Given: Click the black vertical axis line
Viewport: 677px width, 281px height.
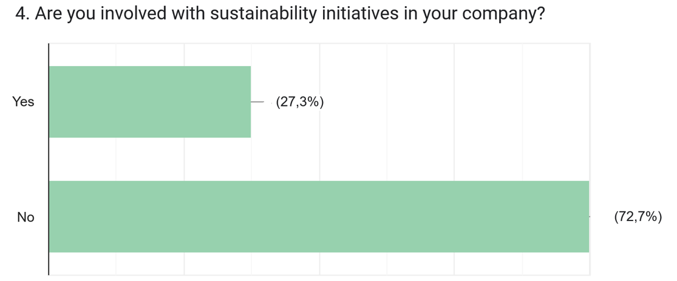Looking at the screenshot, I should [x=49, y=157].
